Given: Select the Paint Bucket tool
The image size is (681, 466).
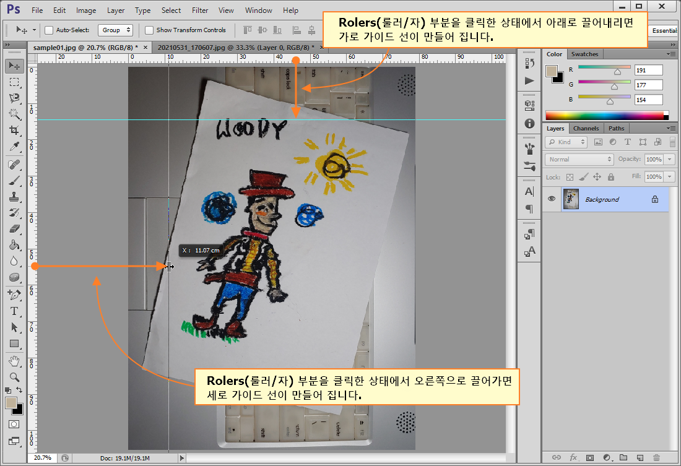Looking at the screenshot, I should pyautogui.click(x=14, y=245).
